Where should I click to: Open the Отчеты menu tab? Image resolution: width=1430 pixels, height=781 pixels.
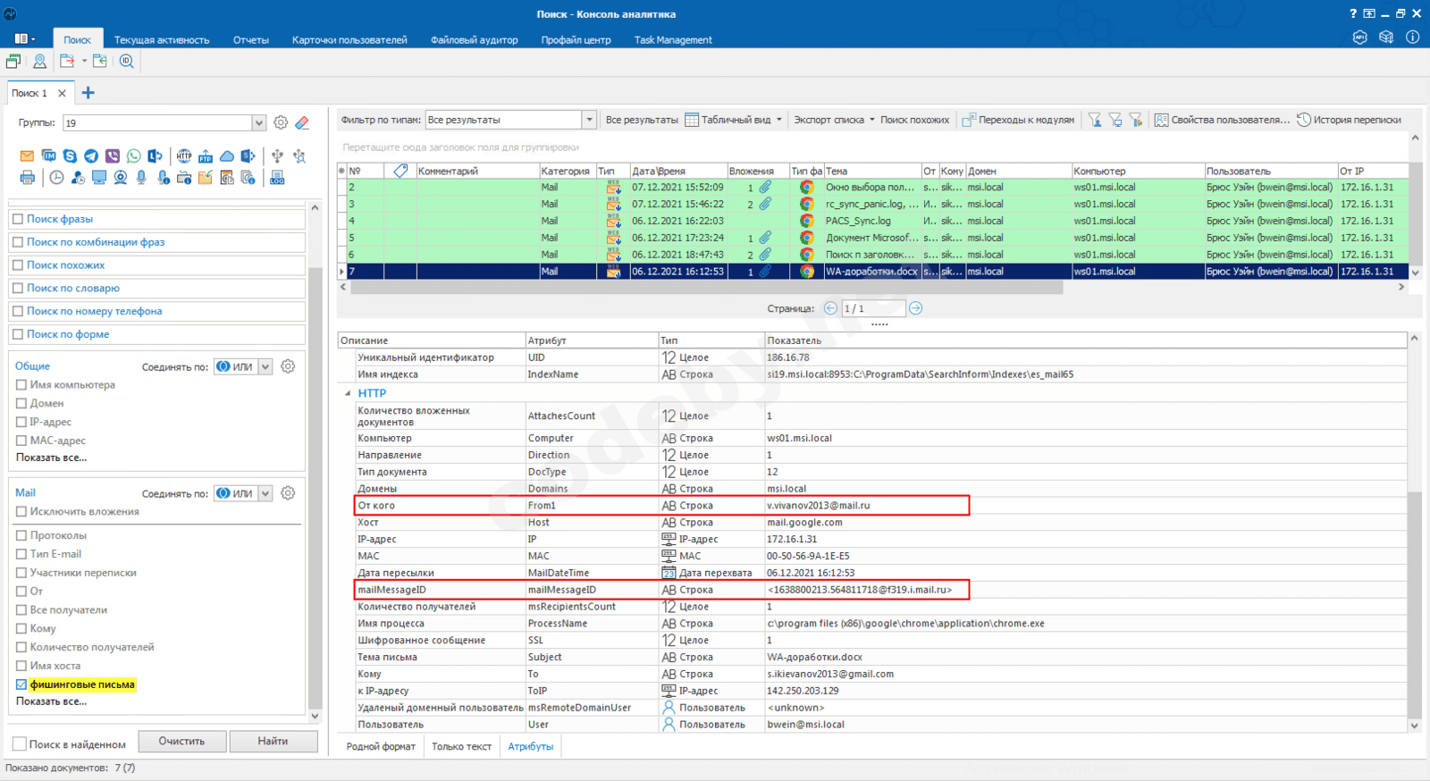click(x=250, y=40)
